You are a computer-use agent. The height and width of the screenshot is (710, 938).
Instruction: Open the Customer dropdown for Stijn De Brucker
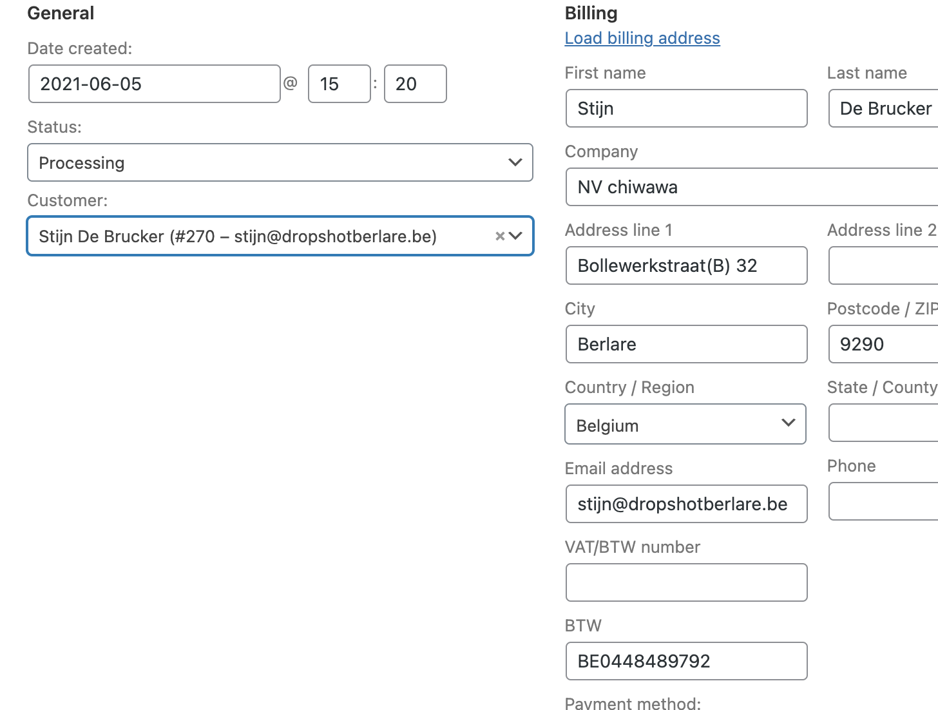pyautogui.click(x=280, y=236)
